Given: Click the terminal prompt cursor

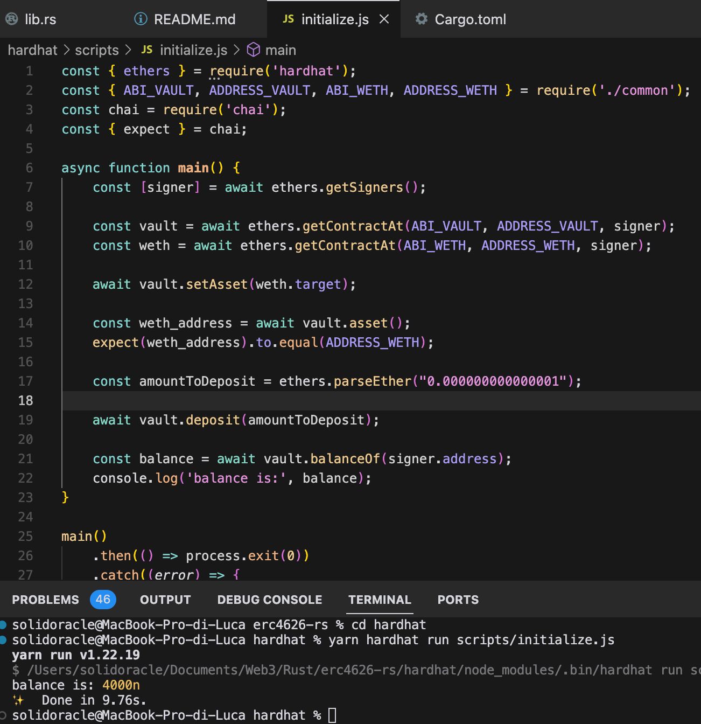Looking at the screenshot, I should point(332,715).
